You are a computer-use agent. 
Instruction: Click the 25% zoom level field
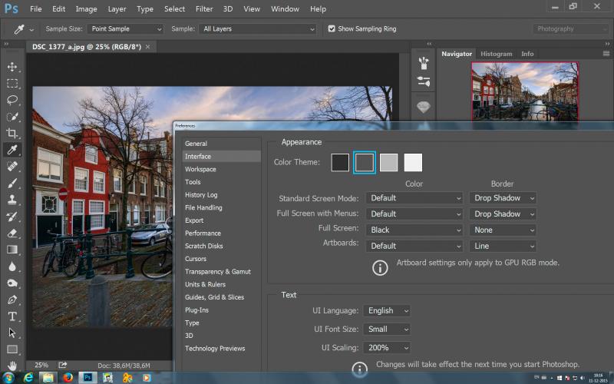click(x=41, y=366)
